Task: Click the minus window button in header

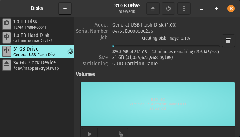Action: [x=202, y=8]
